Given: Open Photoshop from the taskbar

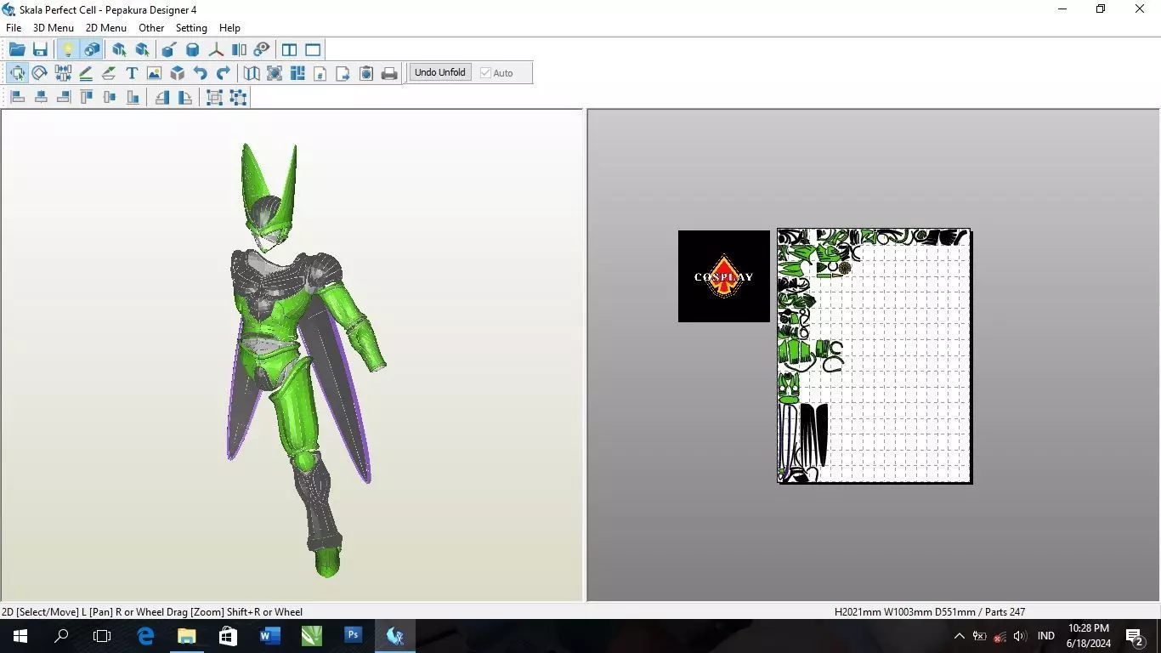Looking at the screenshot, I should 353,636.
